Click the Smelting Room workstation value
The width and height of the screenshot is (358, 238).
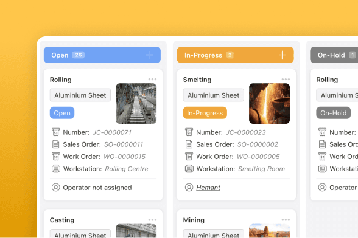(262, 169)
